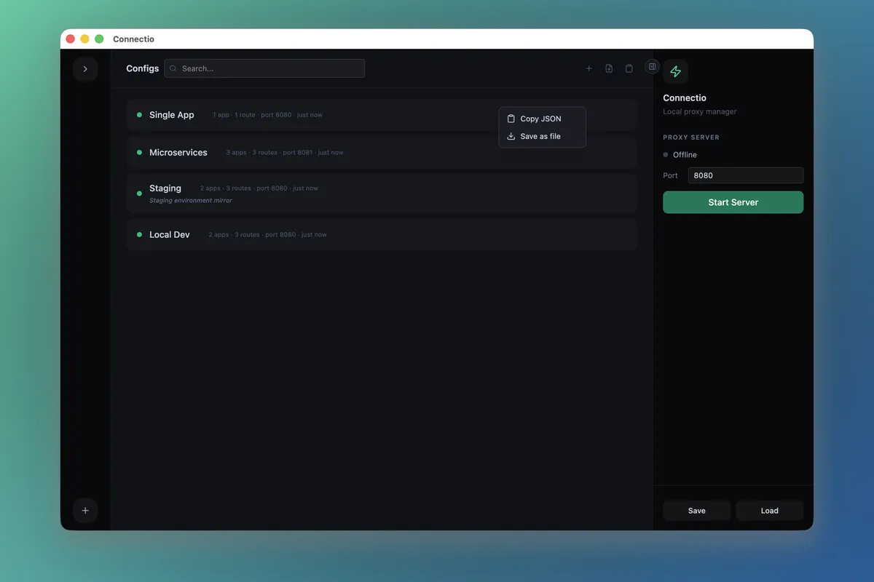Choose Save as file from the popup menu
Screen dimensions: 874x582
point(542,136)
